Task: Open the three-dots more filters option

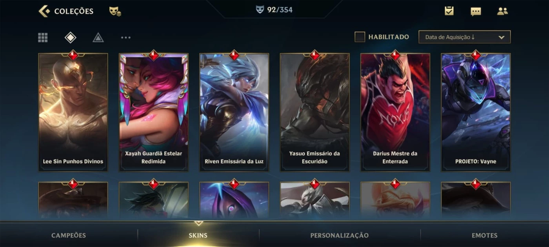Action: (x=126, y=38)
